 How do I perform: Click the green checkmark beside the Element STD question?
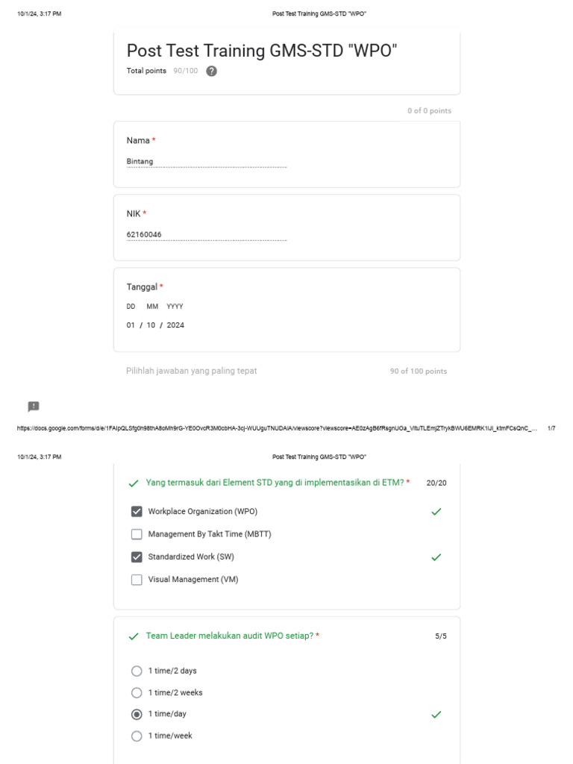(134, 483)
